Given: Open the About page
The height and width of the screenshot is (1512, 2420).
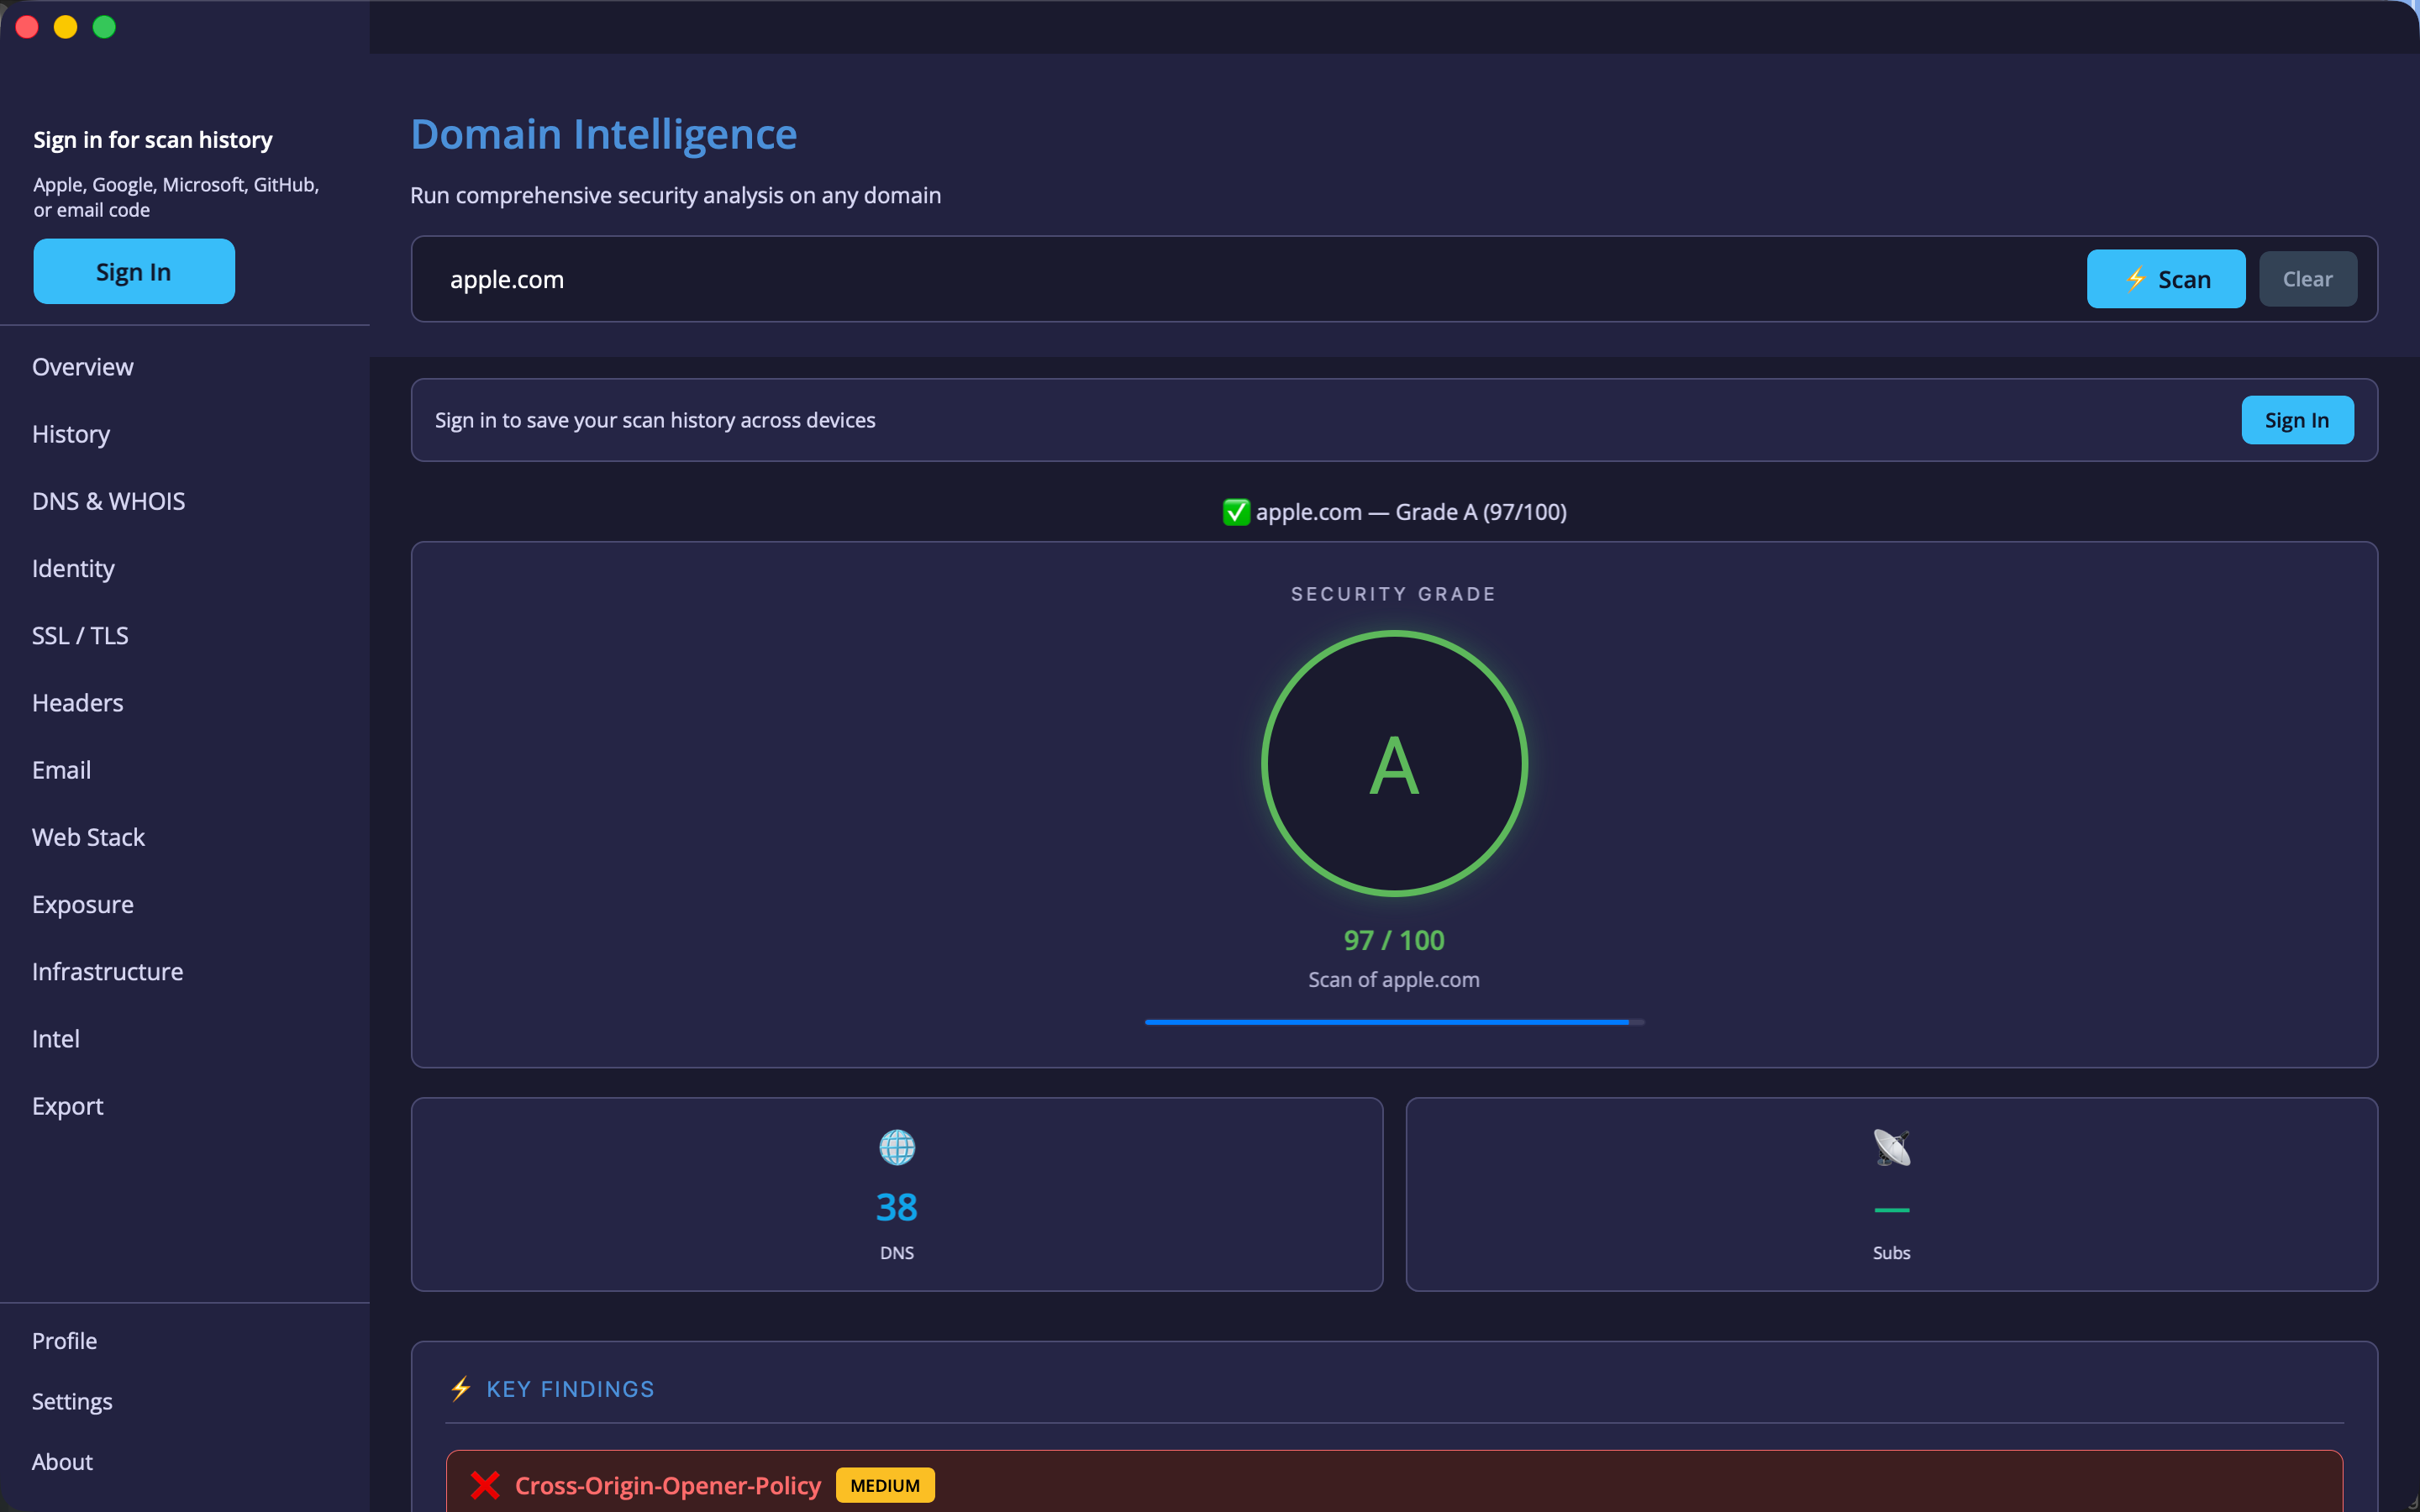Looking at the screenshot, I should (62, 1461).
